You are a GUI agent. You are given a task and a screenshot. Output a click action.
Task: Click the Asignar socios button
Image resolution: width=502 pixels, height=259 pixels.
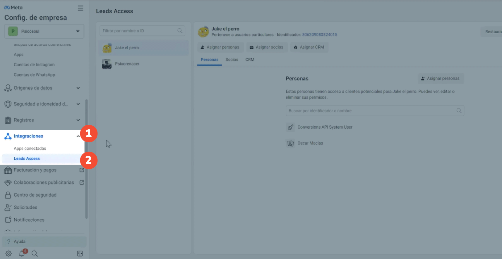tap(267, 47)
